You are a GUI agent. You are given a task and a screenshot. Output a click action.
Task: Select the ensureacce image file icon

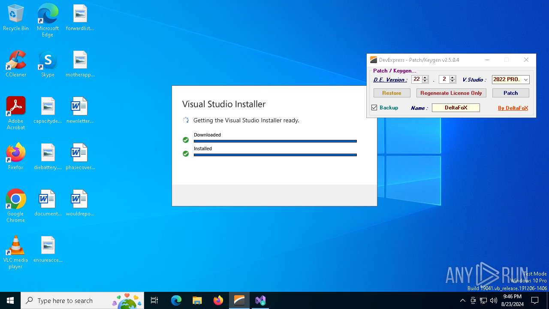pos(48,250)
